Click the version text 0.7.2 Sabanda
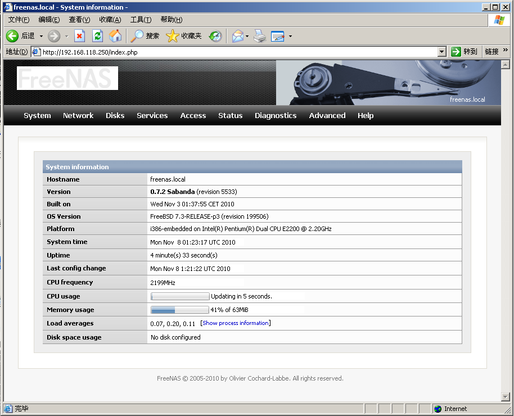 click(173, 192)
